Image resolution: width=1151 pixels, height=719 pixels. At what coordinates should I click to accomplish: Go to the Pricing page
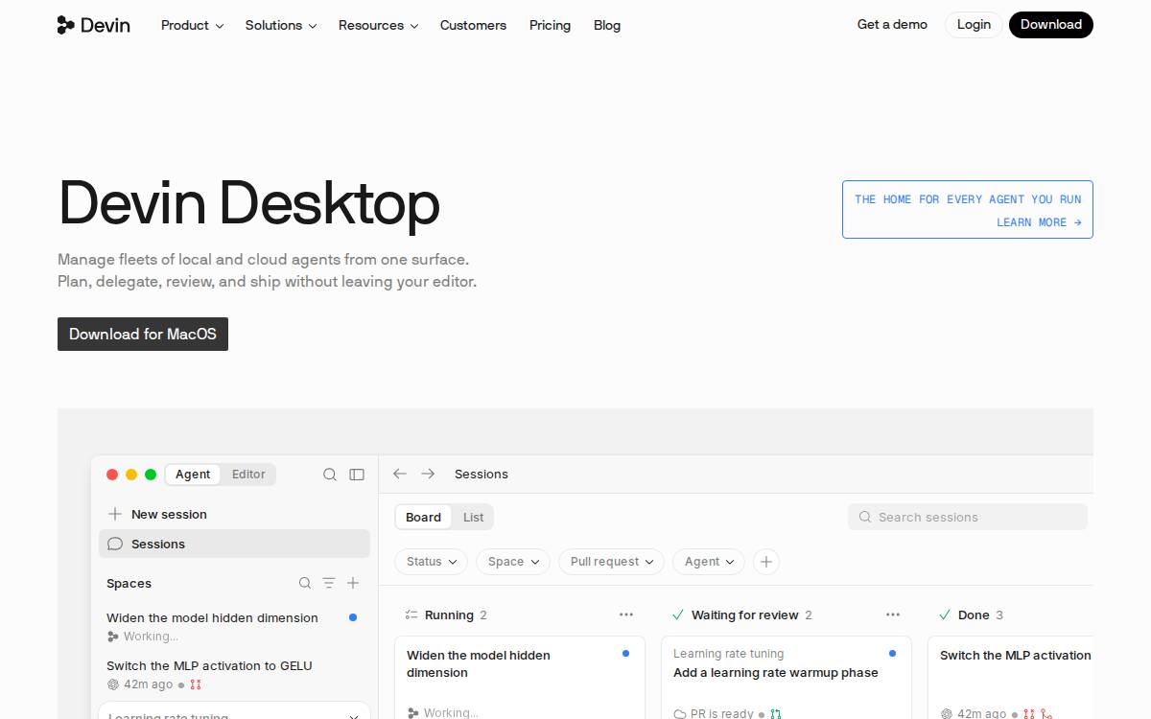(x=550, y=25)
